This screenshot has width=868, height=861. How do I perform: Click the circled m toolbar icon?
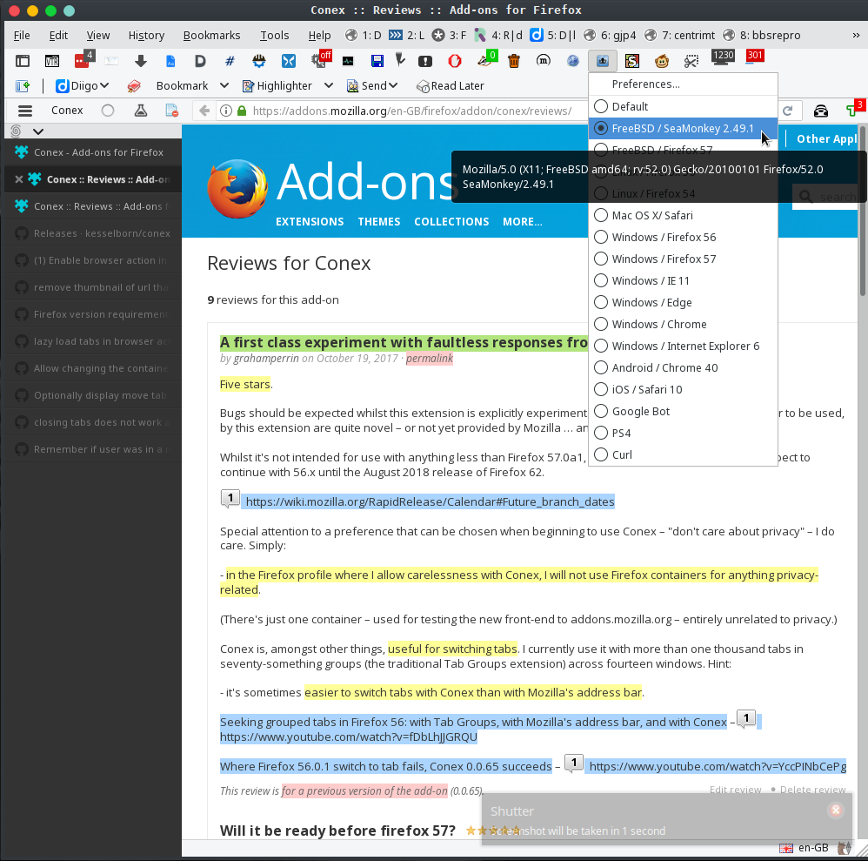(x=544, y=60)
